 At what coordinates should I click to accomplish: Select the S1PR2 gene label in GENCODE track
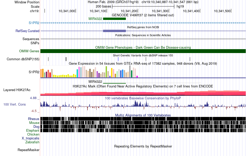click(x=34, y=23)
